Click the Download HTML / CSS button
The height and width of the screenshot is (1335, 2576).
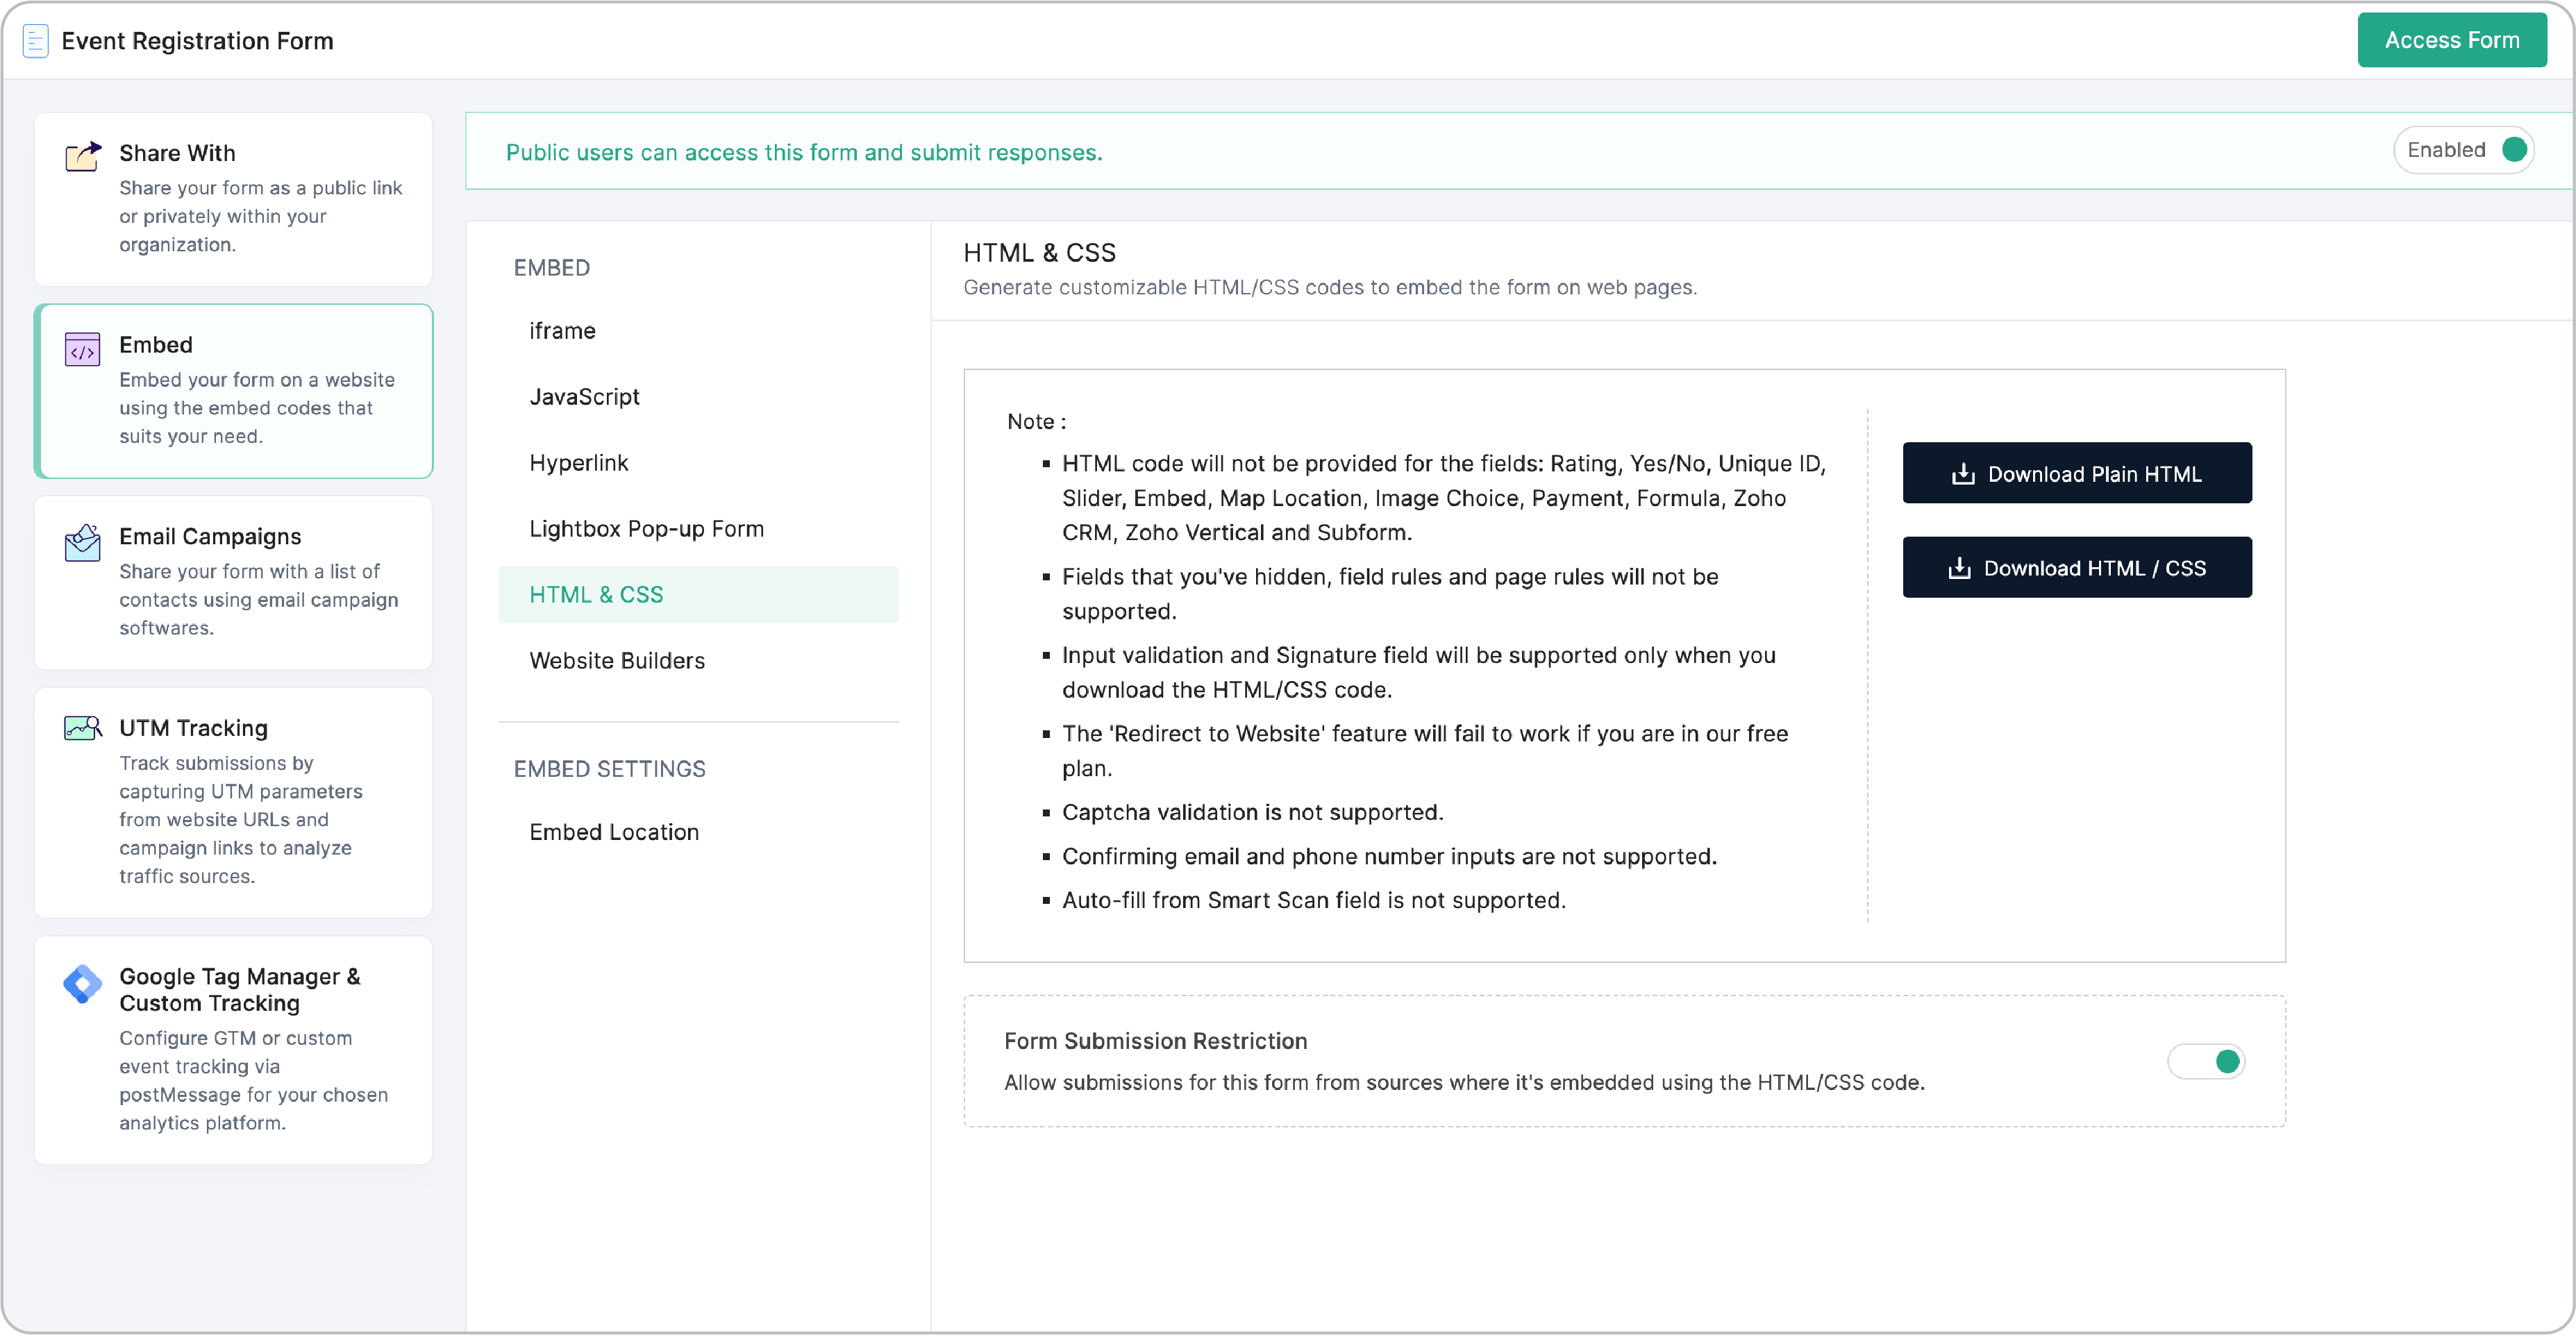(x=2076, y=568)
